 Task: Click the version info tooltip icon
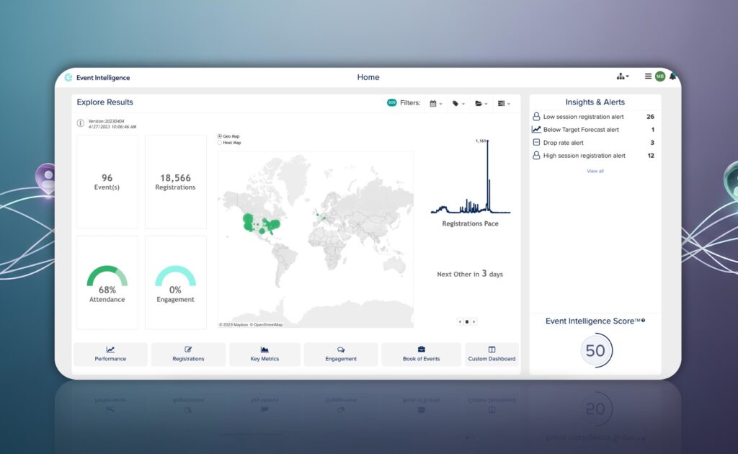(x=79, y=123)
